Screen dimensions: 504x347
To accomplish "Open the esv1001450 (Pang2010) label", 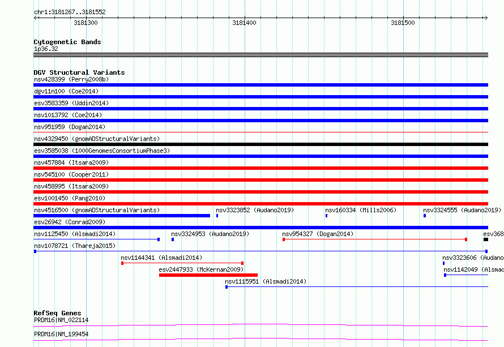I will tap(70, 198).
